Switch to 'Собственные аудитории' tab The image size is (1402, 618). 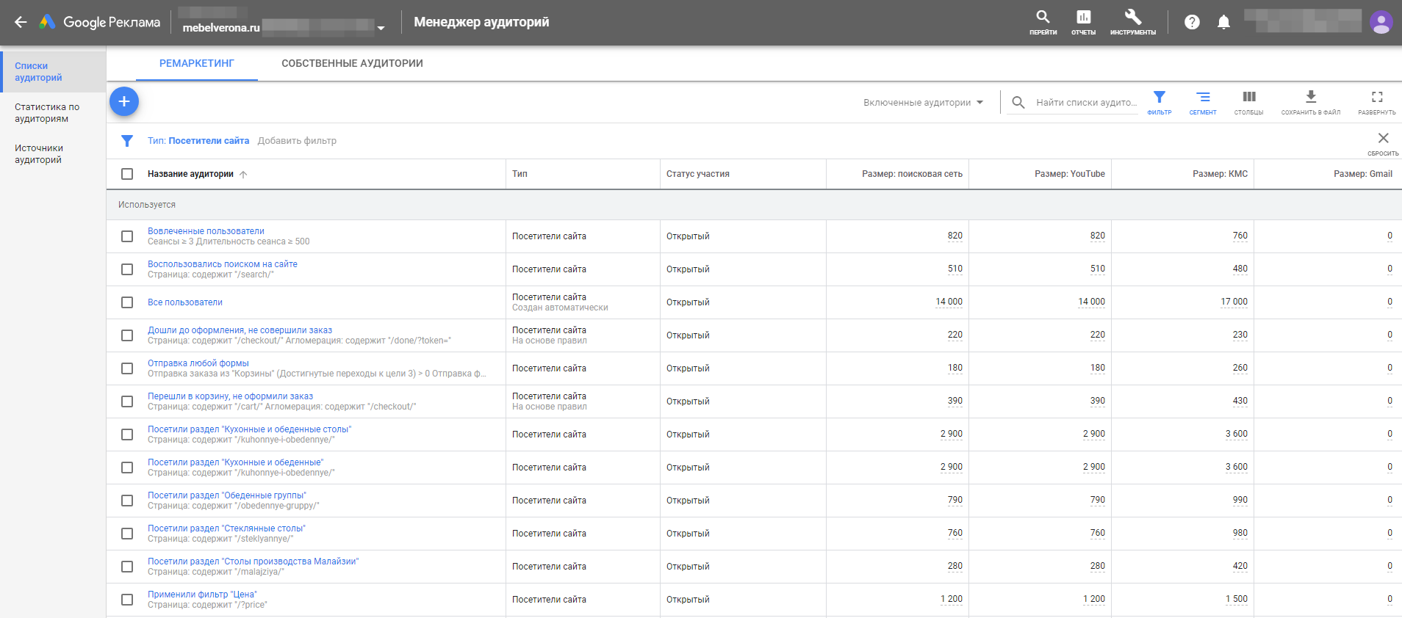[x=352, y=63]
